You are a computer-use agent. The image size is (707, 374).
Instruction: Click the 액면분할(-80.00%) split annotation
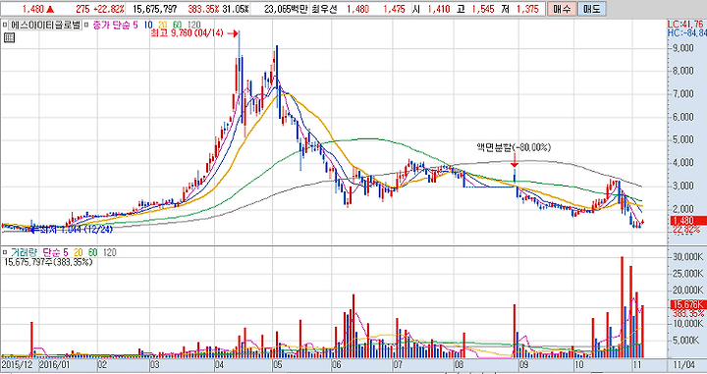pyautogui.click(x=514, y=147)
